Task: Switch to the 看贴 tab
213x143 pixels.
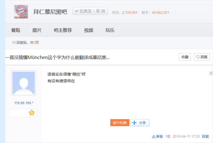Action: coord(16,30)
